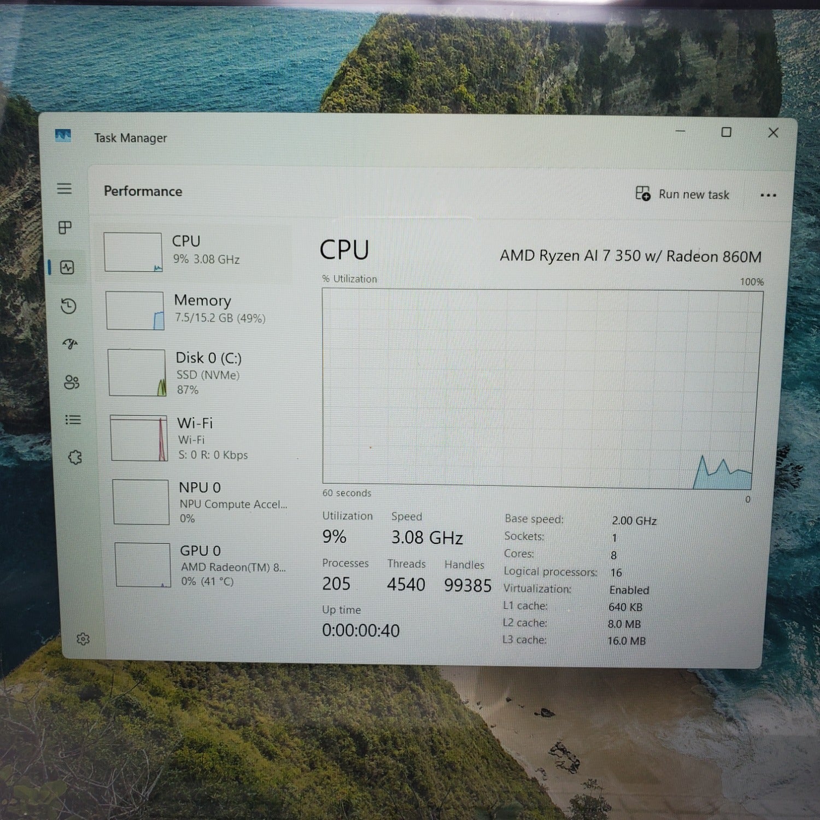The height and width of the screenshot is (820, 820).
Task: Click the 205 processes count
Action: [336, 584]
